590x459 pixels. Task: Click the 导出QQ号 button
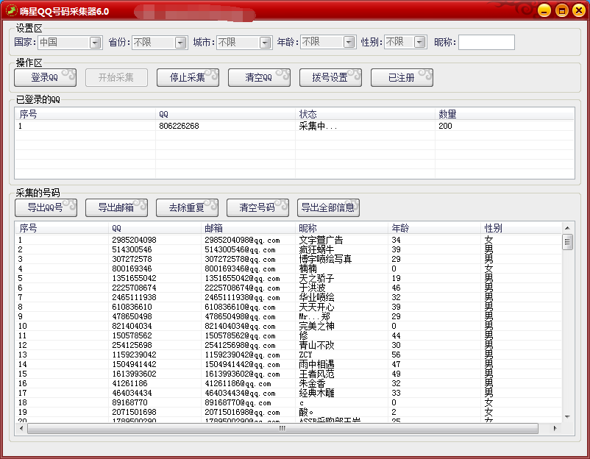tap(46, 207)
